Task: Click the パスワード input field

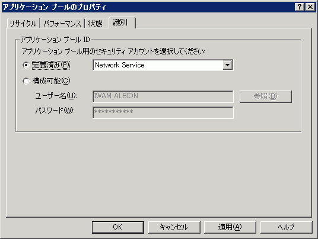Action: click(x=163, y=112)
